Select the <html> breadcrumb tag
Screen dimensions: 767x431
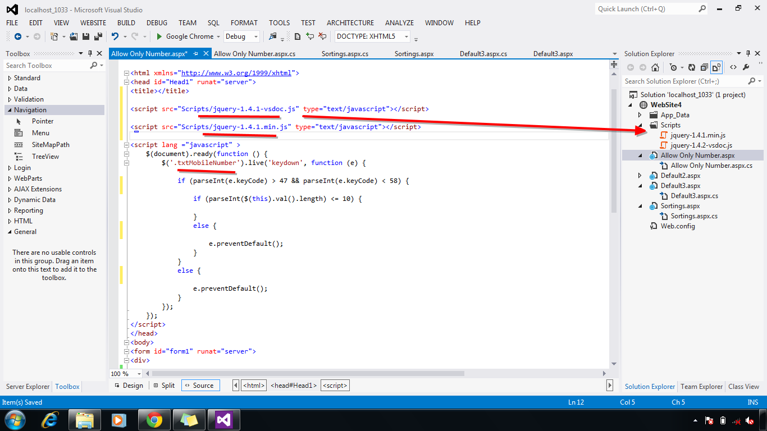coord(253,386)
